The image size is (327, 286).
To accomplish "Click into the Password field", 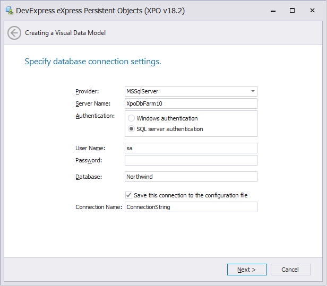I will pyautogui.click(x=191, y=160).
